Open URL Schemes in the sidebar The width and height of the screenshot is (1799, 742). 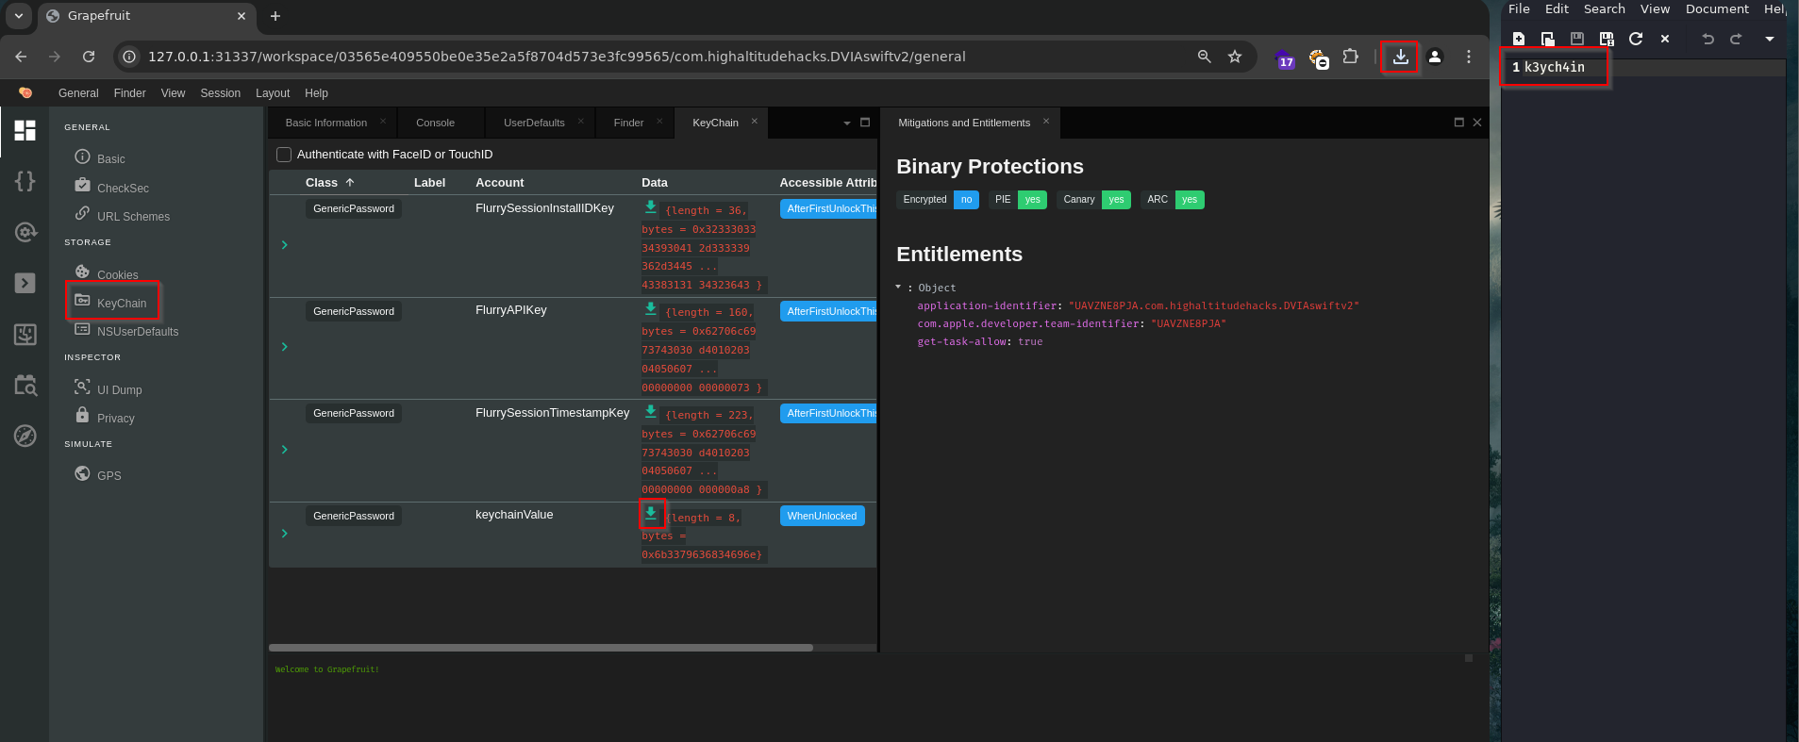point(133,216)
